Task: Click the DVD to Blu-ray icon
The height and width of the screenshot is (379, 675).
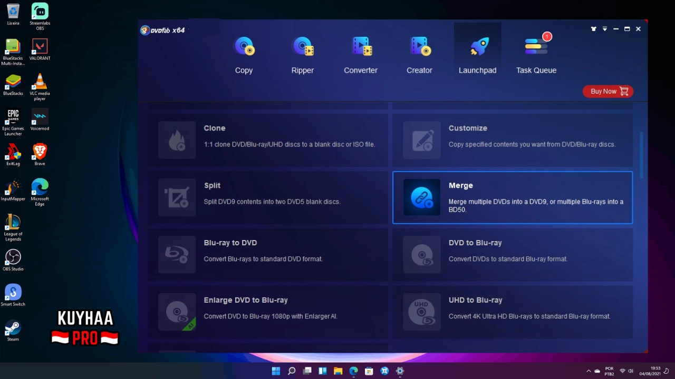Action: pyautogui.click(x=422, y=255)
